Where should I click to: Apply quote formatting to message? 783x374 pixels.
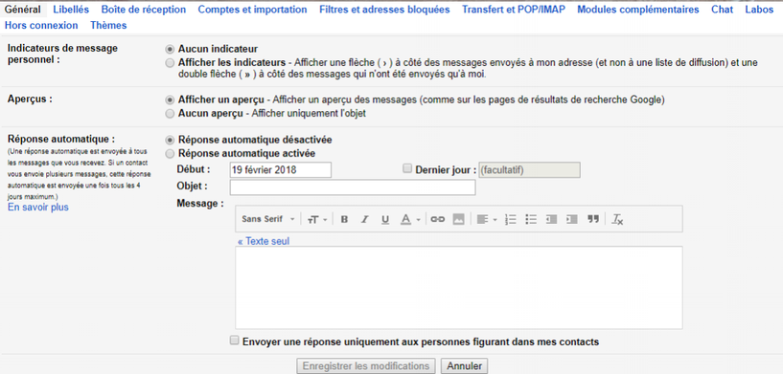(x=592, y=219)
